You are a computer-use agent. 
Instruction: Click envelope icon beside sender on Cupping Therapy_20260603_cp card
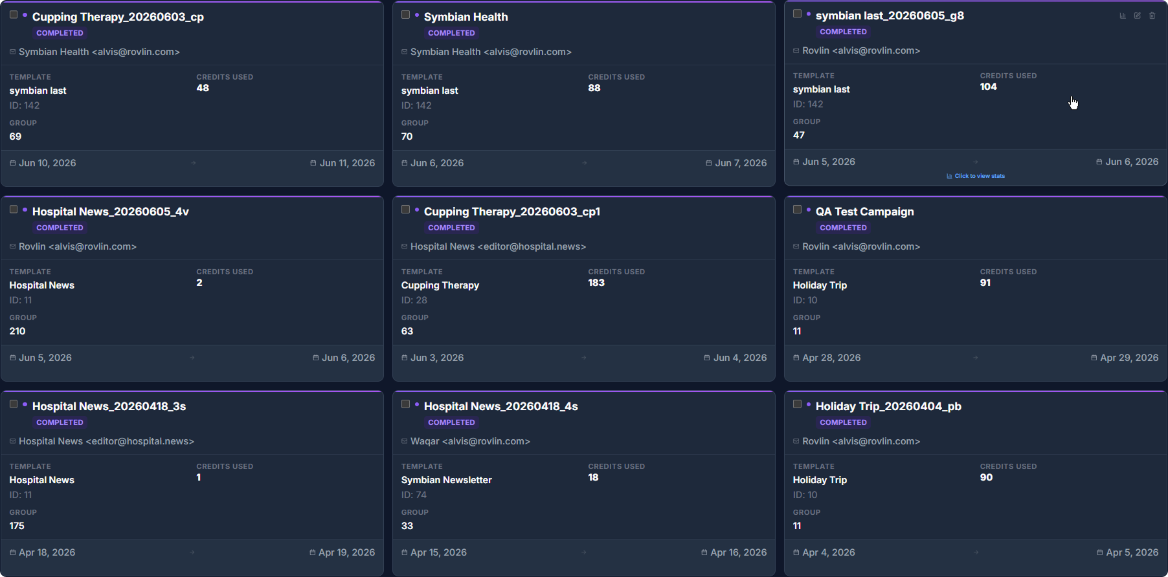13,52
